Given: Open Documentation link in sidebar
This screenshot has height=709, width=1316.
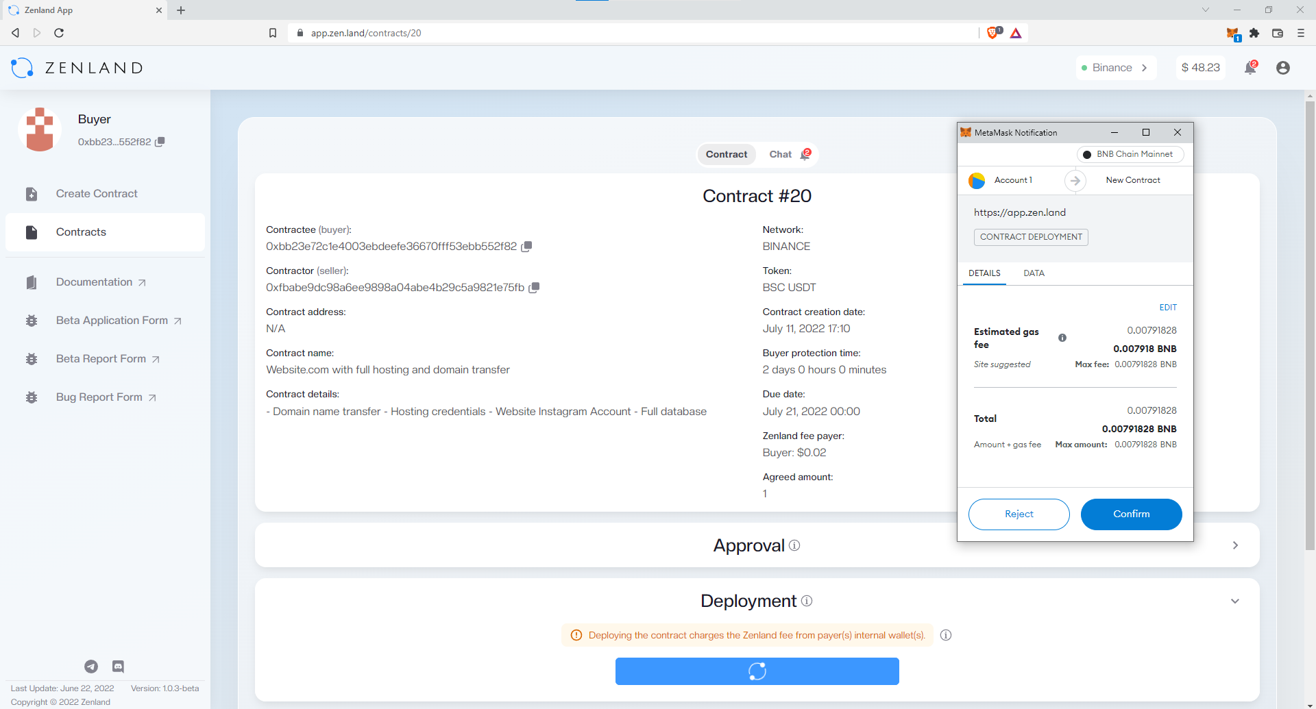Looking at the screenshot, I should click(105, 282).
